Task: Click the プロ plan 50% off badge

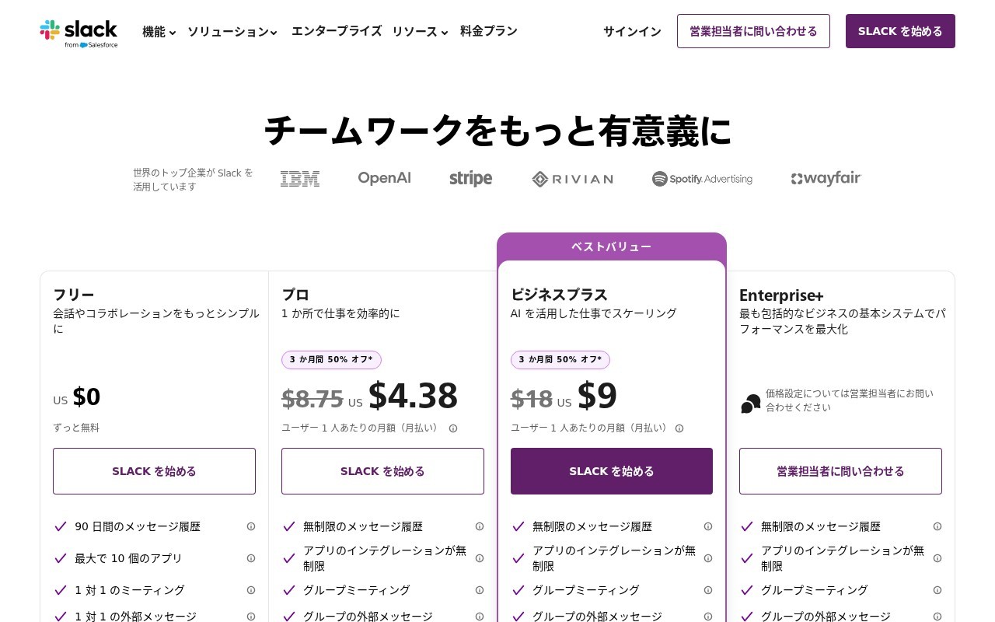Action: click(x=331, y=360)
